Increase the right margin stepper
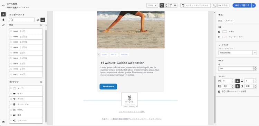Image resolution: width=259 pixels, height=126 pixels. tap(255, 85)
